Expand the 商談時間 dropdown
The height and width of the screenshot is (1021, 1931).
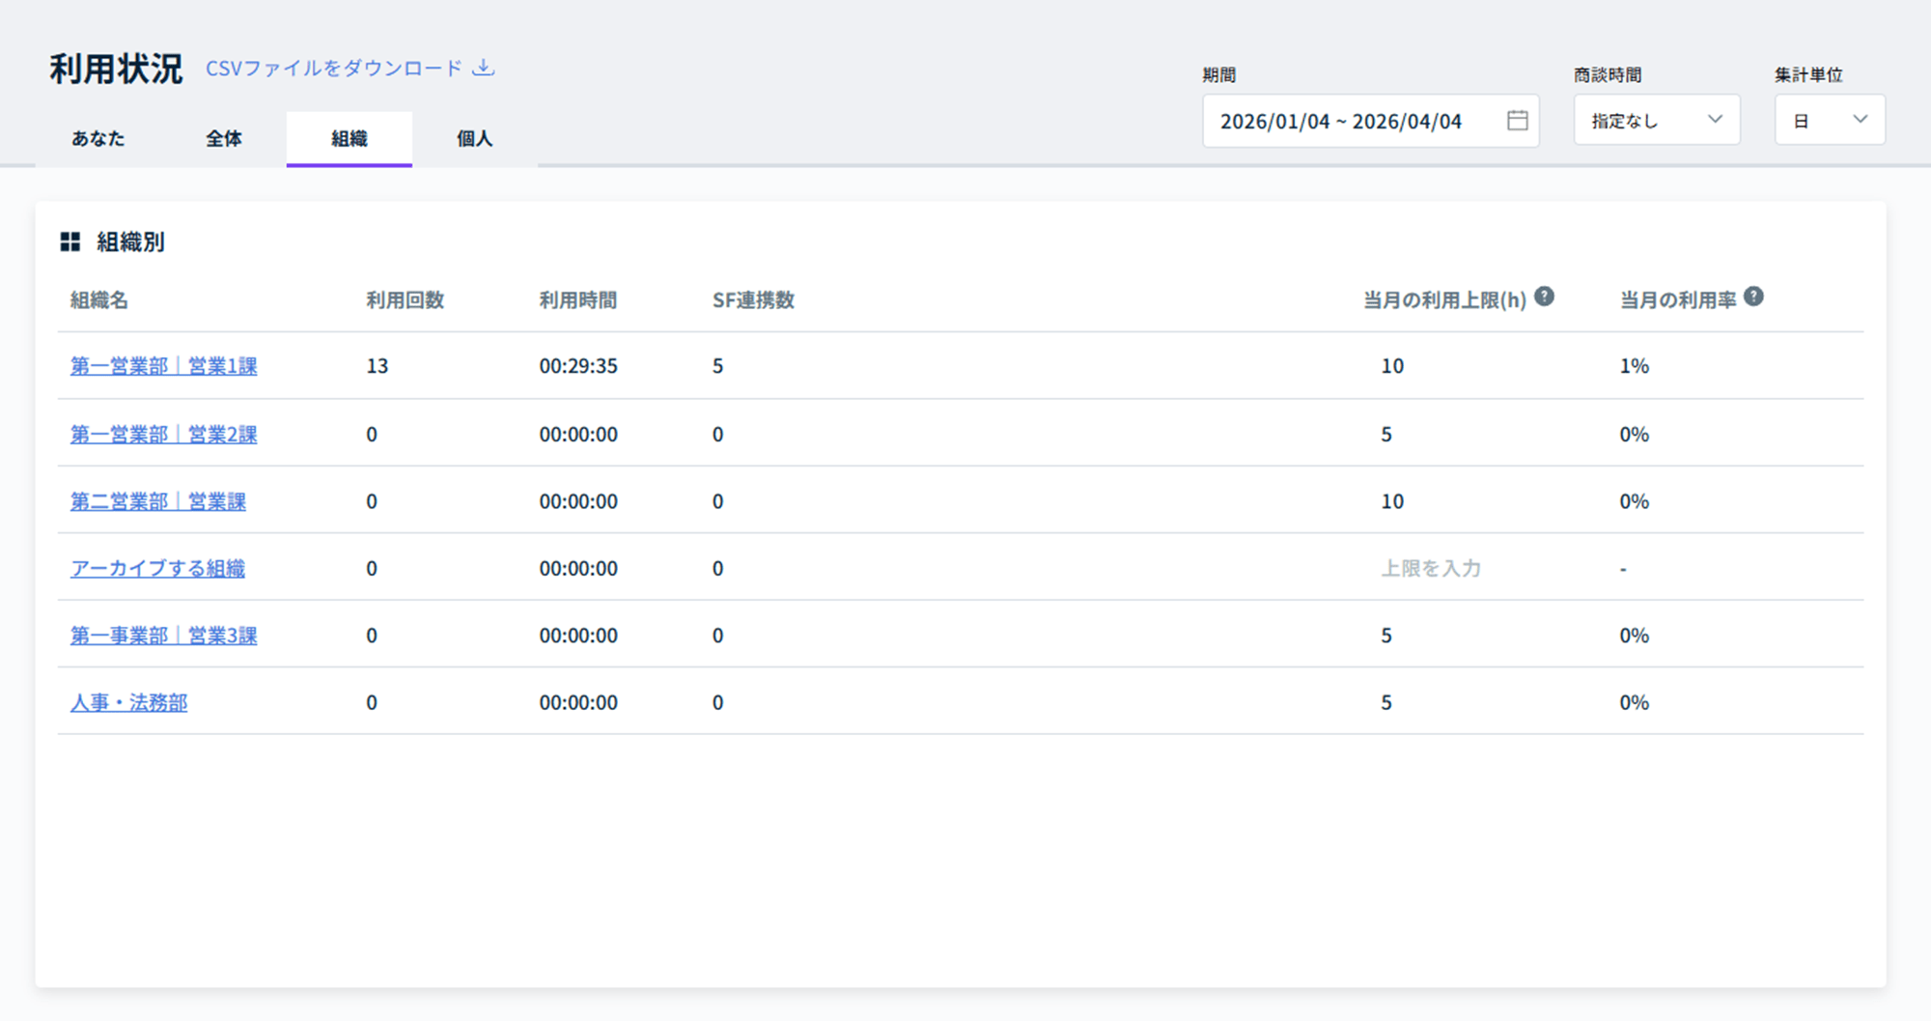tap(1656, 121)
